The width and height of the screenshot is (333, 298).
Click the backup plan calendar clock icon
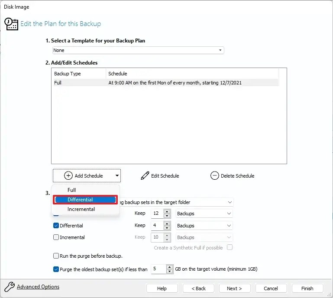click(11, 24)
